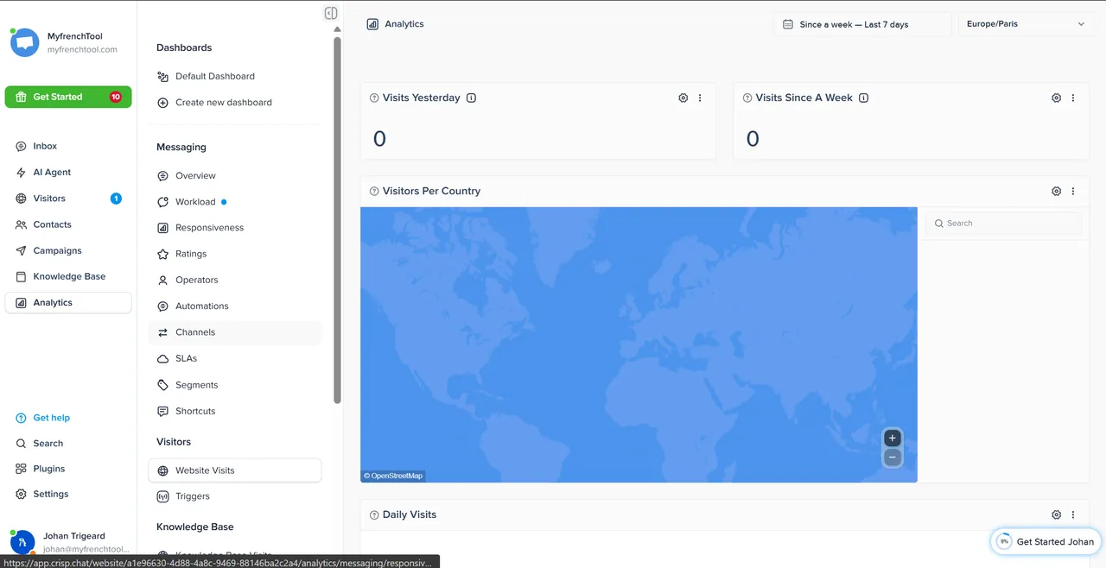Open the Europe/Paris timezone dropdown
This screenshot has height=568, width=1106.
click(x=1027, y=24)
